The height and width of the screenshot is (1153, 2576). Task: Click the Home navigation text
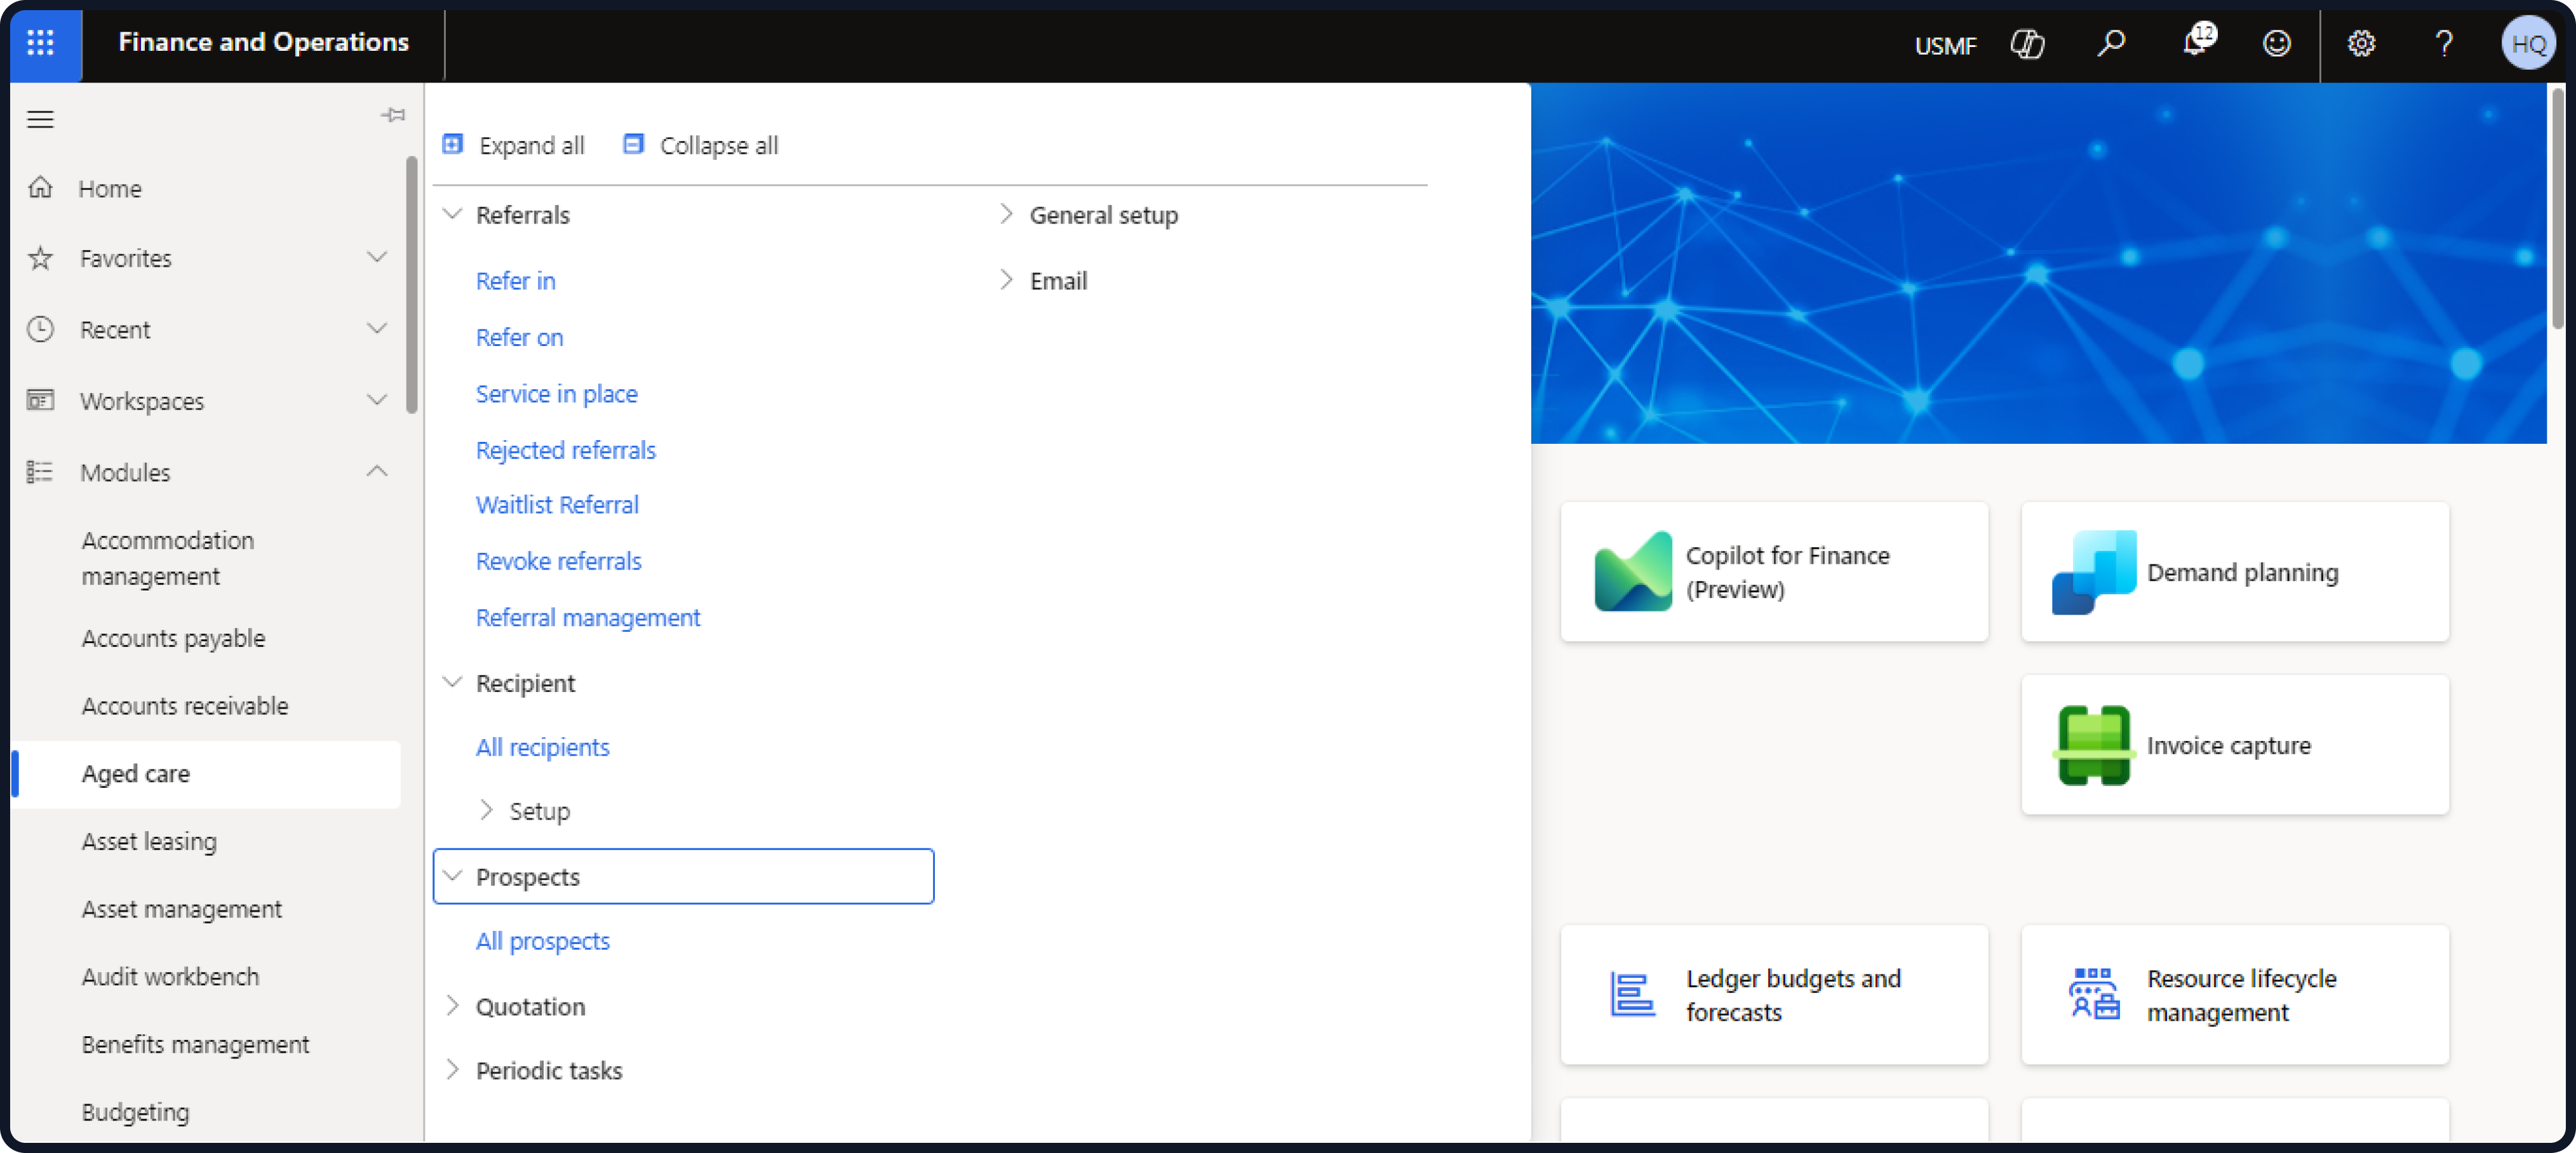tap(109, 188)
